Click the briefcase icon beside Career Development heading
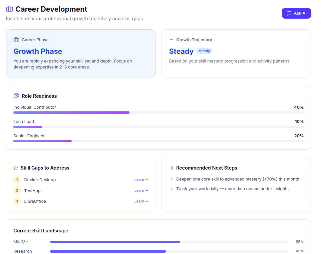 [9, 9]
